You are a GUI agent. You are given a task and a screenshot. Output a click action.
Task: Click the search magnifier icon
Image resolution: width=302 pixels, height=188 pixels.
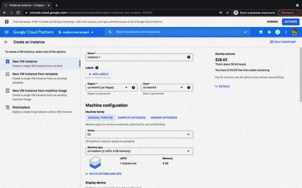[110, 32]
